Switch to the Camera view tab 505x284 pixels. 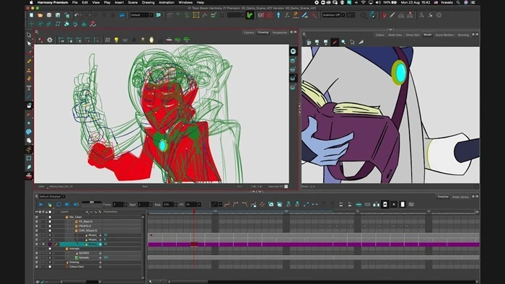(249, 32)
